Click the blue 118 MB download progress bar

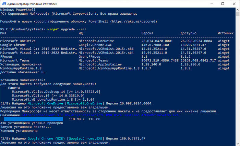(34, 119)
